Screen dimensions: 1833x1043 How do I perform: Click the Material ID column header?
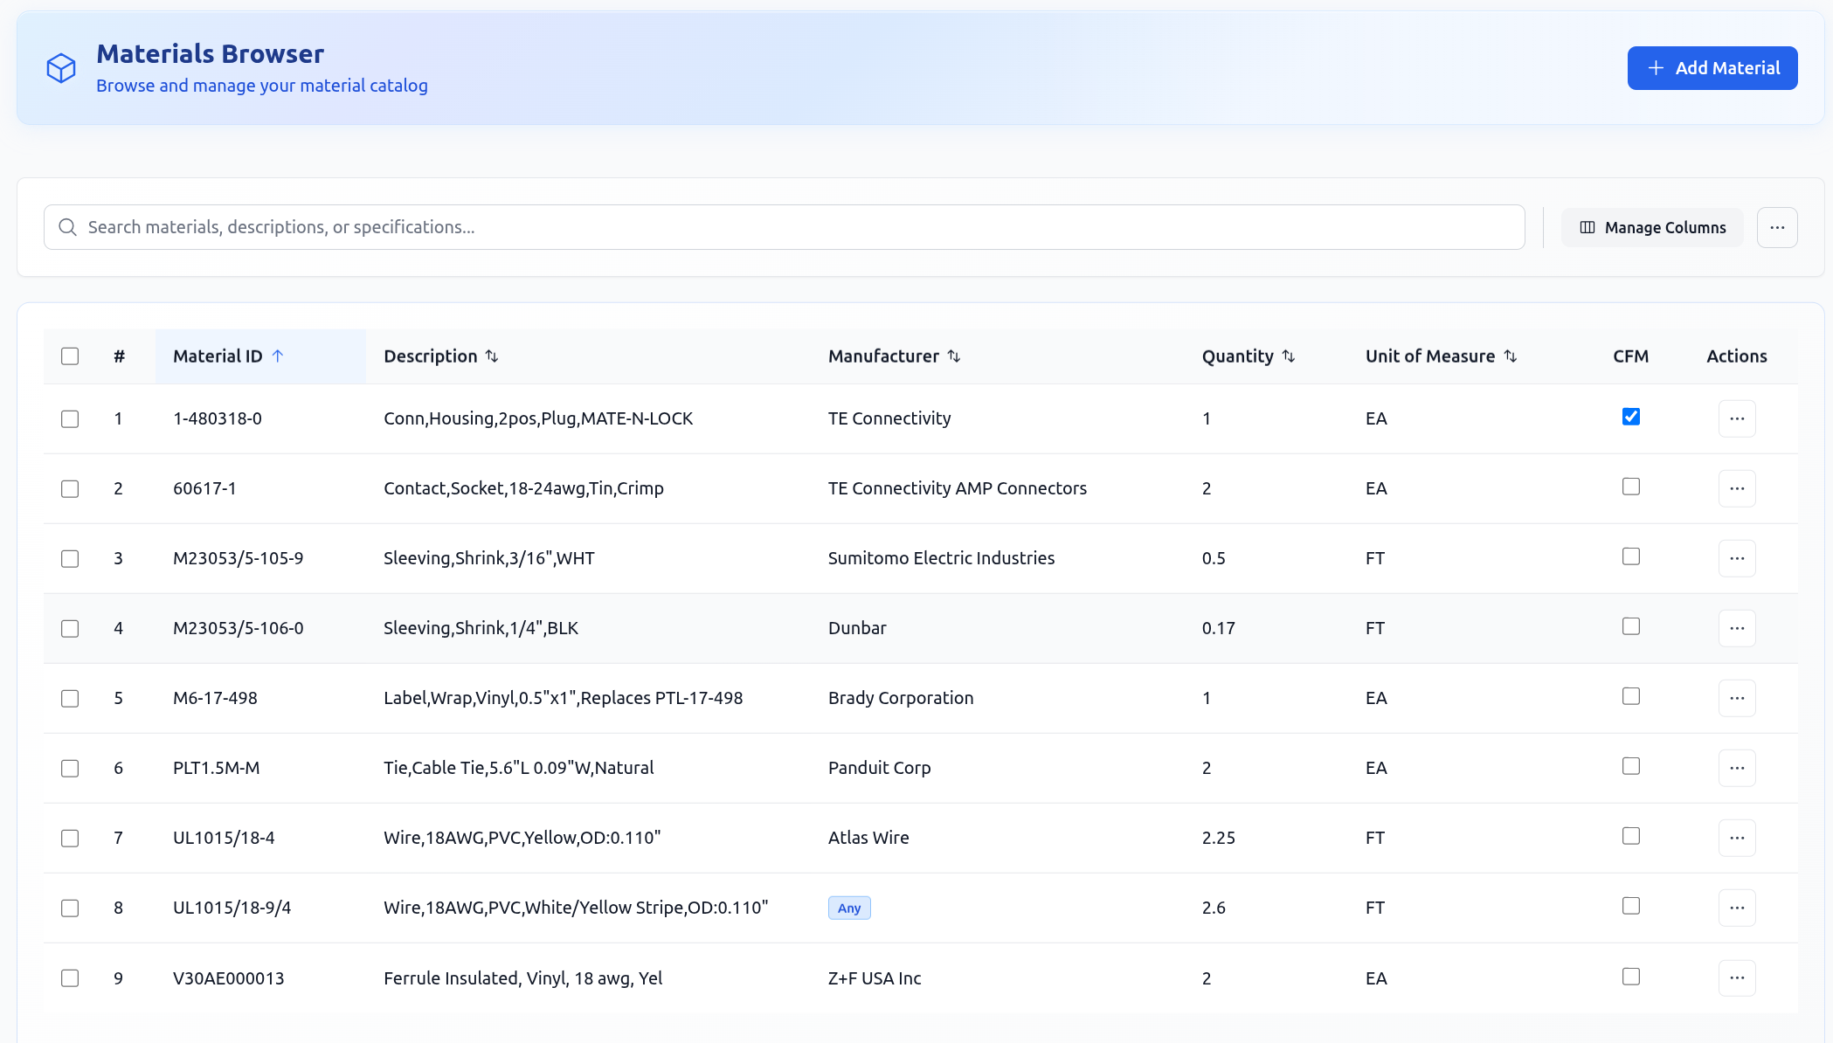pyautogui.click(x=260, y=356)
